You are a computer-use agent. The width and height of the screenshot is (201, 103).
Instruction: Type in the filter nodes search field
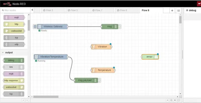coord(15,10)
